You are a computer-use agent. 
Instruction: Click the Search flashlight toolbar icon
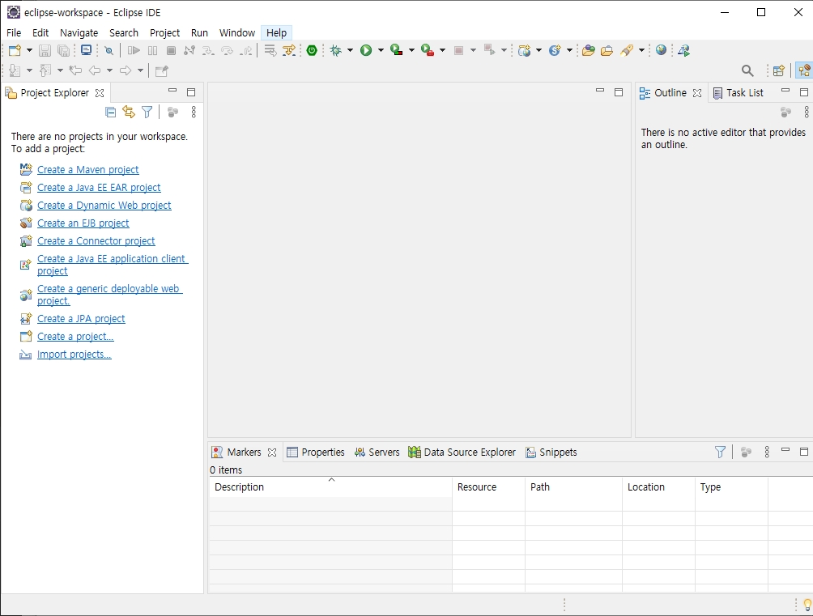(x=626, y=50)
